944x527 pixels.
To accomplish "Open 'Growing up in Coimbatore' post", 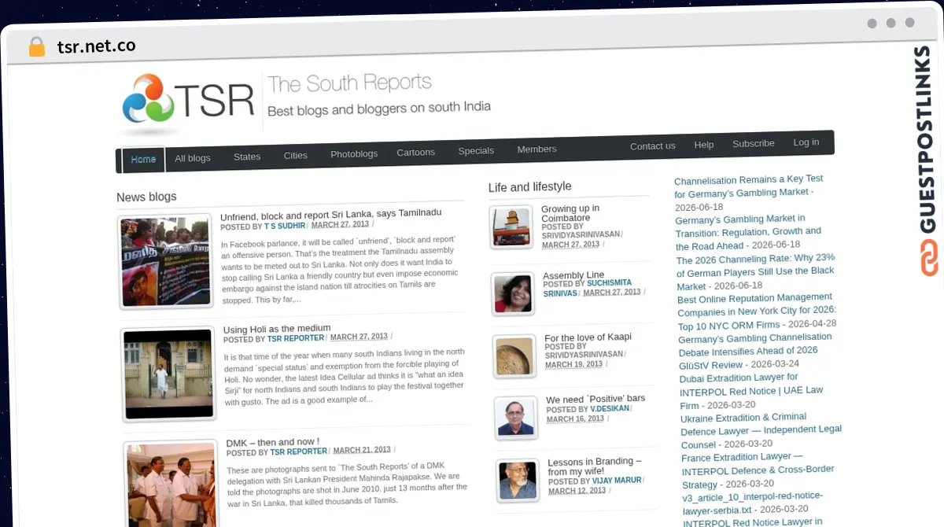I will tap(571, 213).
